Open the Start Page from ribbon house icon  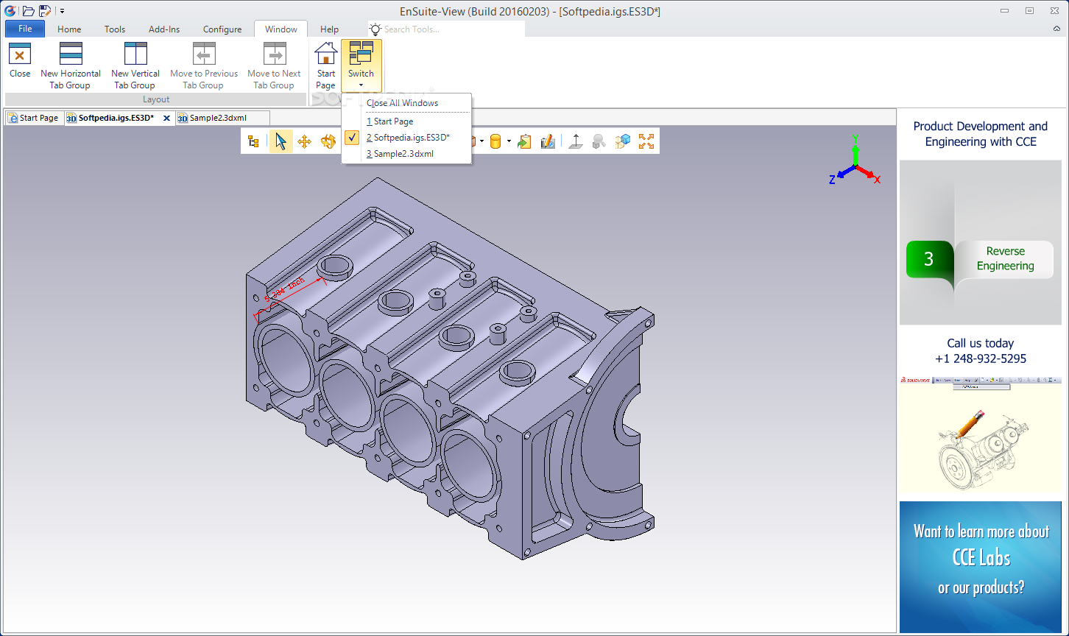325,66
